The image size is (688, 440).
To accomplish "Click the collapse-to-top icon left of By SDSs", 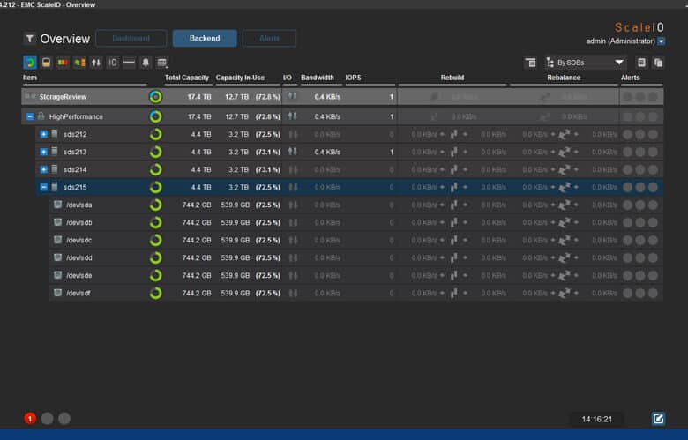I will point(530,63).
